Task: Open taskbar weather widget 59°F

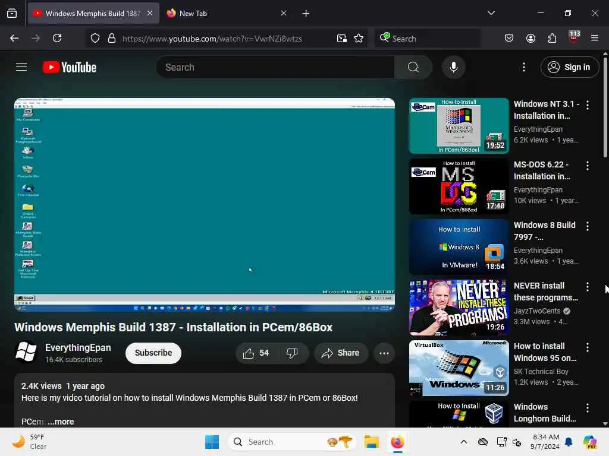Action: click(29, 442)
